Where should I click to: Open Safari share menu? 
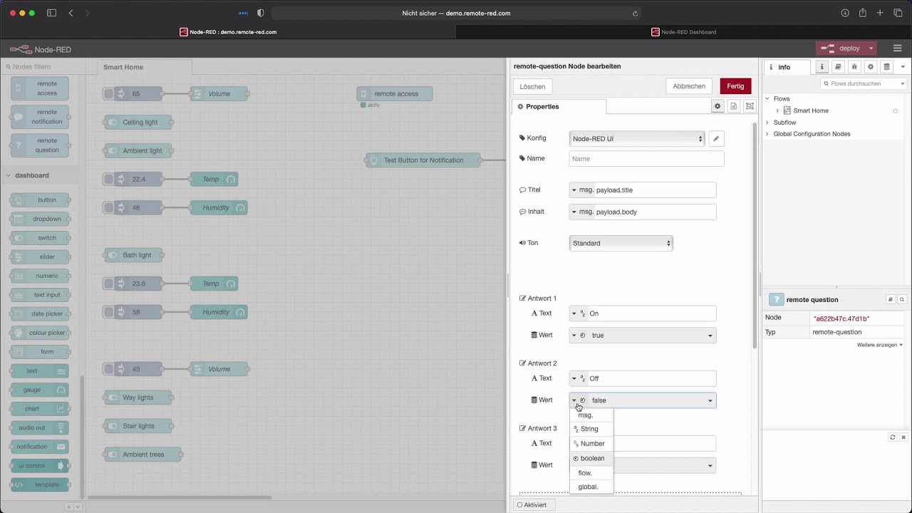coord(862,13)
